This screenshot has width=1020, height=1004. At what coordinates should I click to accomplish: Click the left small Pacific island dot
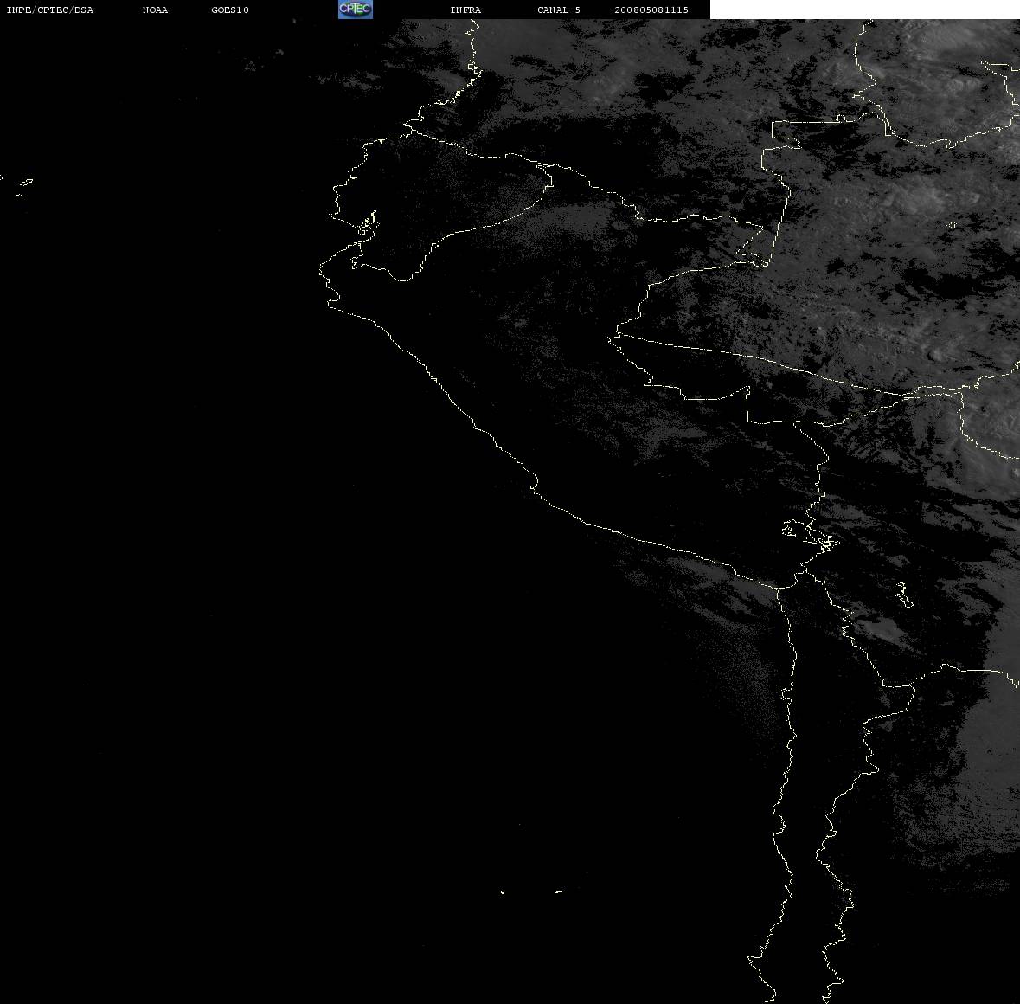tap(503, 892)
